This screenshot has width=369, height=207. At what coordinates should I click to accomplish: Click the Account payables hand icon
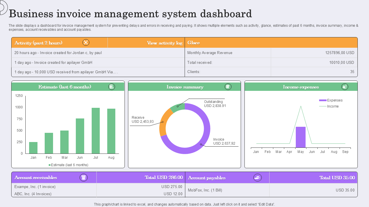pyautogui.click(x=257, y=178)
